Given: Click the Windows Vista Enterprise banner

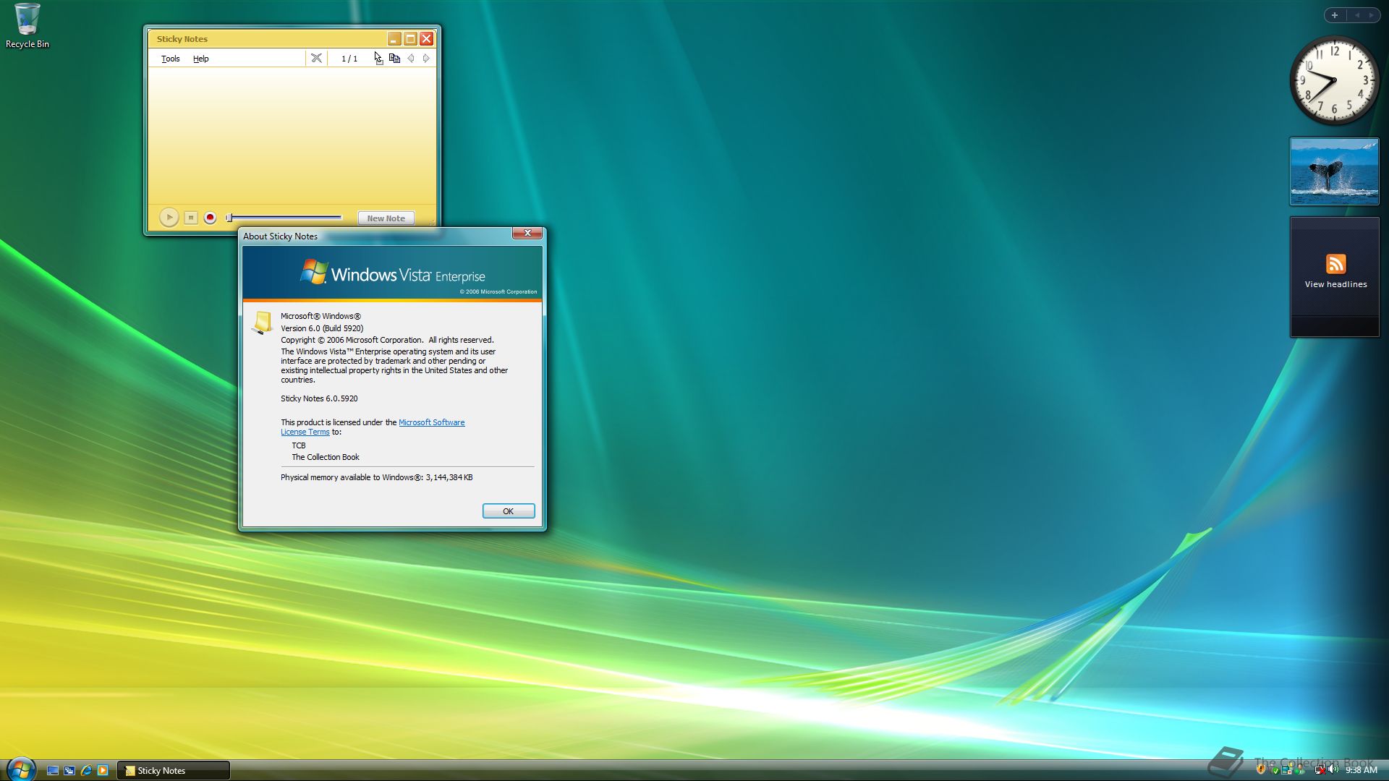Looking at the screenshot, I should point(392,273).
